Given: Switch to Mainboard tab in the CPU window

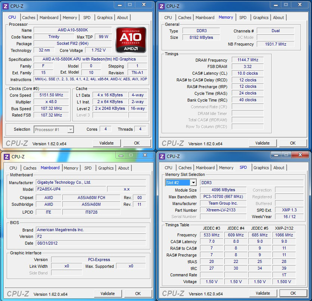Looking at the screenshot, I should (49, 18).
